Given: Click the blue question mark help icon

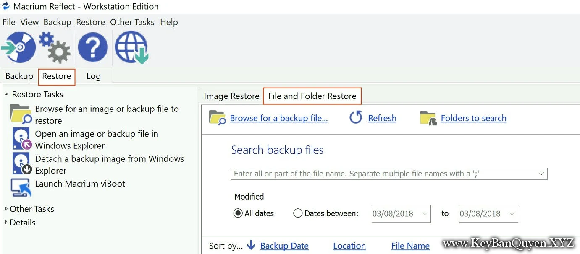Looking at the screenshot, I should [92, 47].
